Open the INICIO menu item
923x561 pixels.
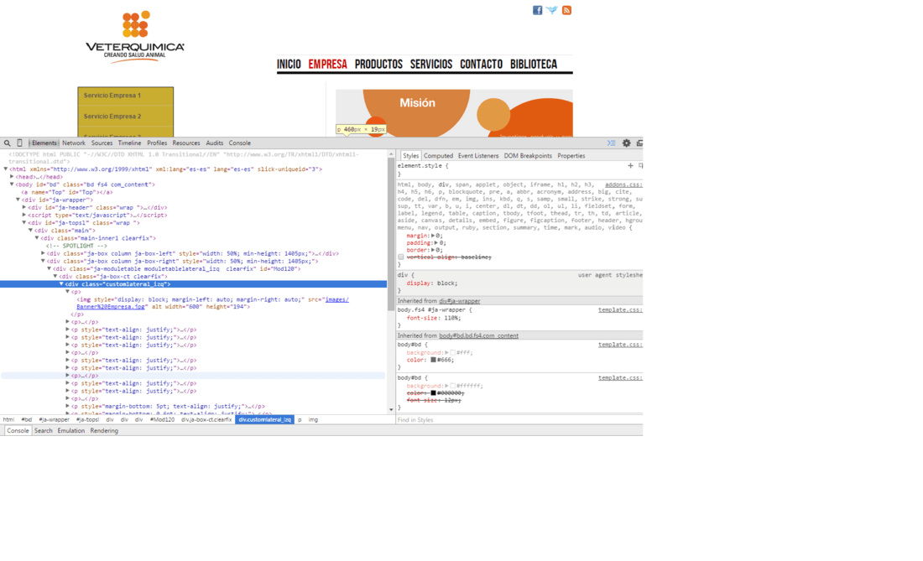pyautogui.click(x=289, y=64)
